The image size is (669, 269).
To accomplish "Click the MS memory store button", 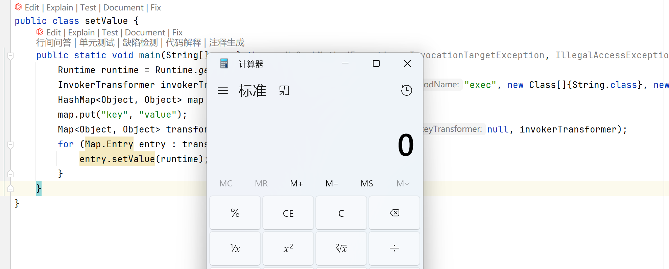I will click(367, 183).
